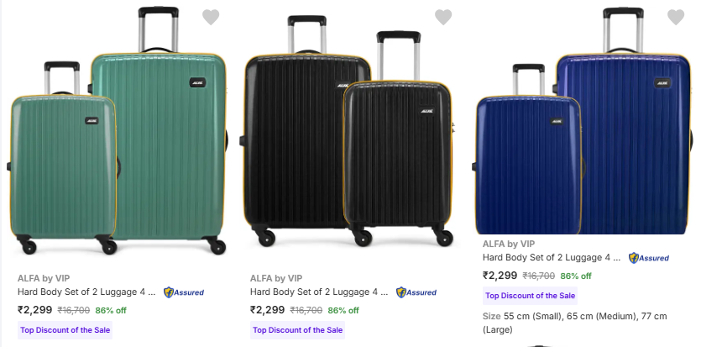
Task: Open the black luggage set product image
Action: pyautogui.click(x=348, y=134)
